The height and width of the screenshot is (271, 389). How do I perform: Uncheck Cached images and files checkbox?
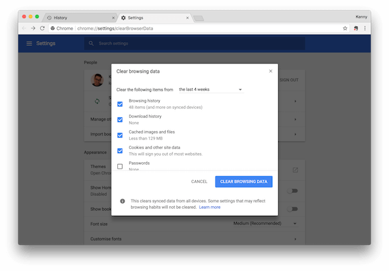[120, 135]
